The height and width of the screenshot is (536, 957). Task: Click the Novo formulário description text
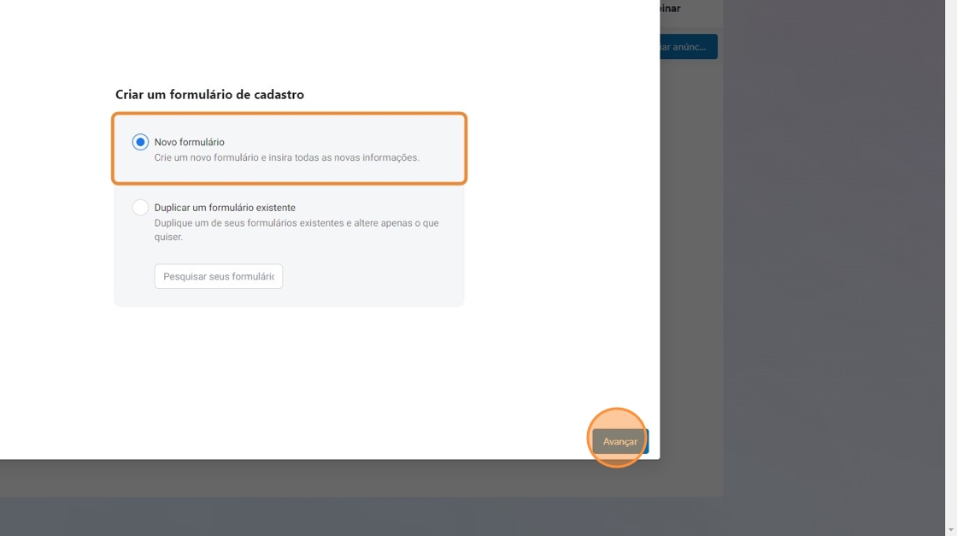coord(286,157)
